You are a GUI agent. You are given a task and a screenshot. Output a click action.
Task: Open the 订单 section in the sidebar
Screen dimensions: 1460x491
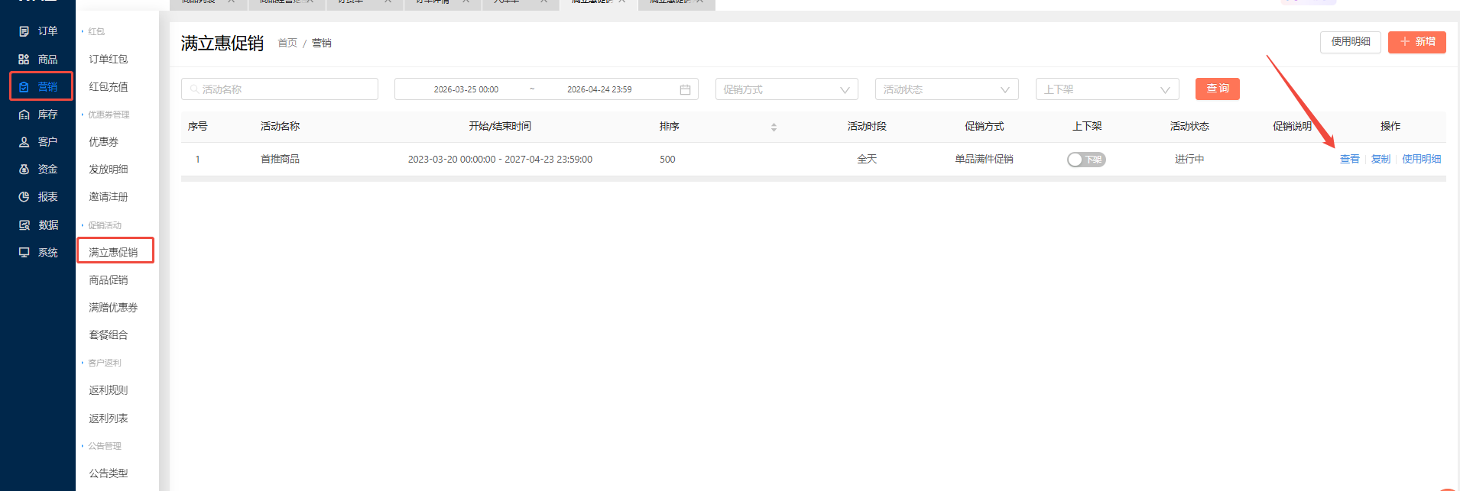click(x=37, y=31)
